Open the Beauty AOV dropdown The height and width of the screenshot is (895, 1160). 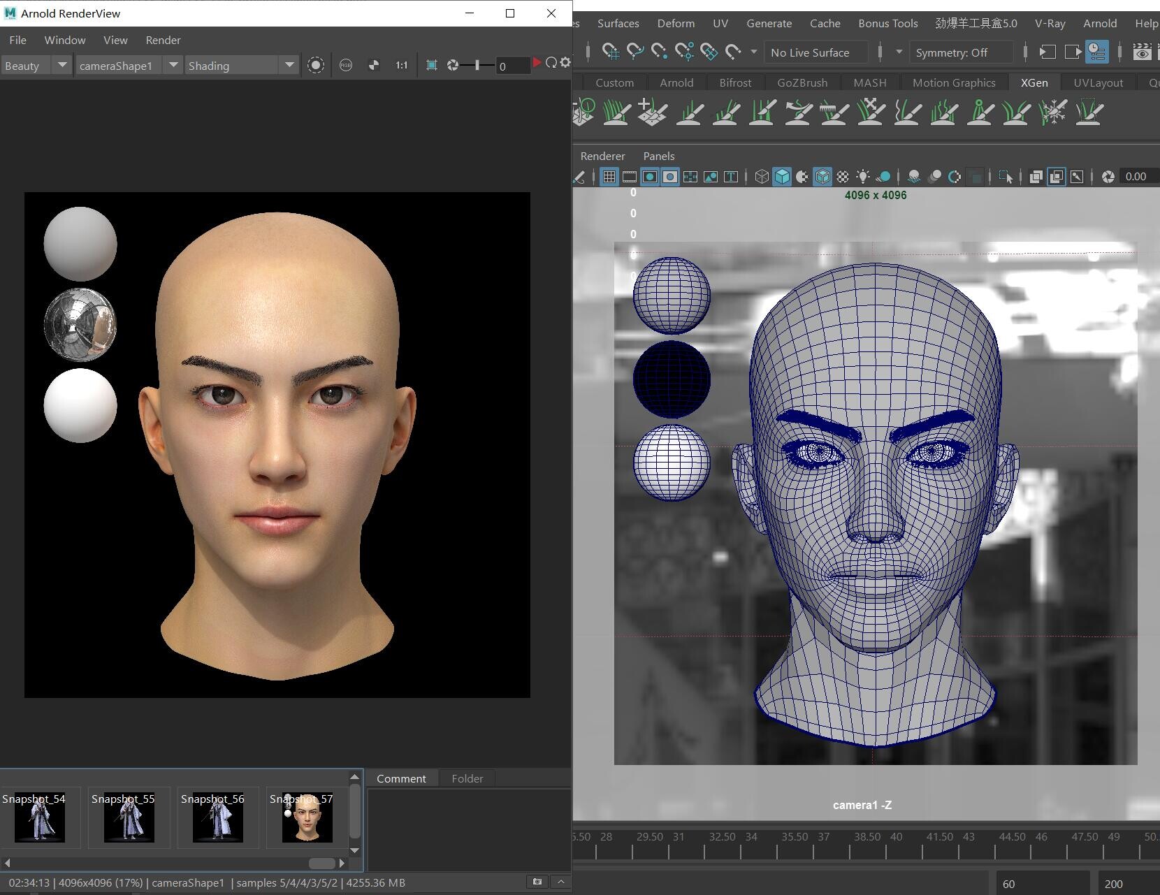pyautogui.click(x=36, y=66)
